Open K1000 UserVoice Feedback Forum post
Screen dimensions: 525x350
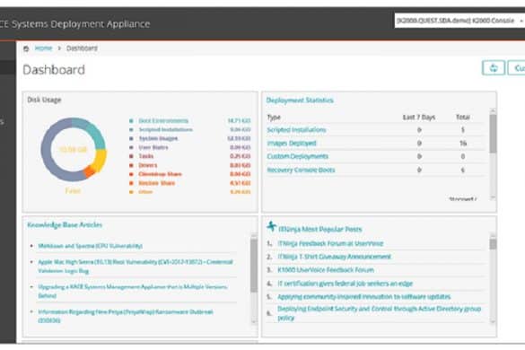click(326, 270)
